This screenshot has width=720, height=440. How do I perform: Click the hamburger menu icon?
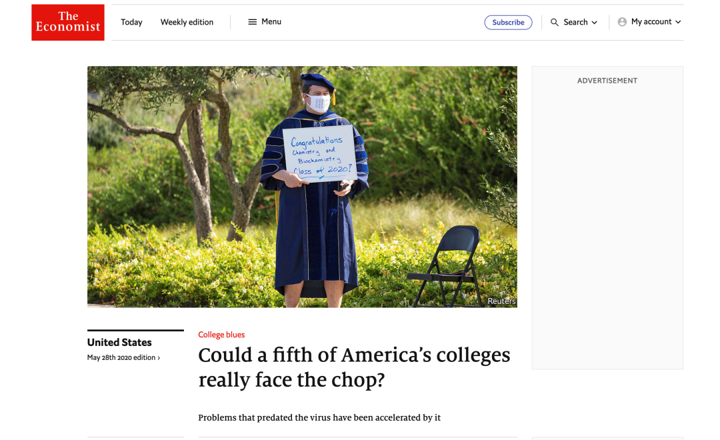253,22
